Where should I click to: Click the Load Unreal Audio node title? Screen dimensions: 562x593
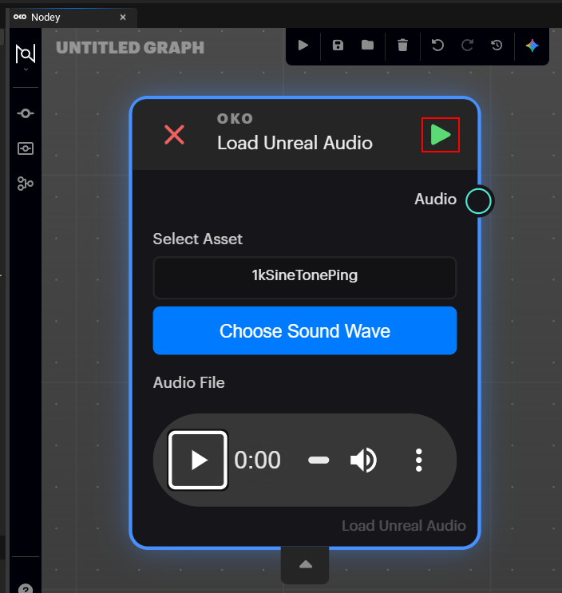pyautogui.click(x=295, y=143)
